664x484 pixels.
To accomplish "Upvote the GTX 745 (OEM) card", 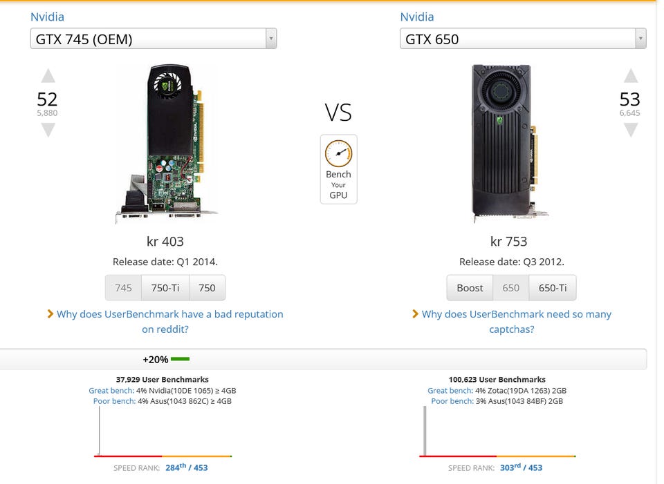I will tap(48, 76).
